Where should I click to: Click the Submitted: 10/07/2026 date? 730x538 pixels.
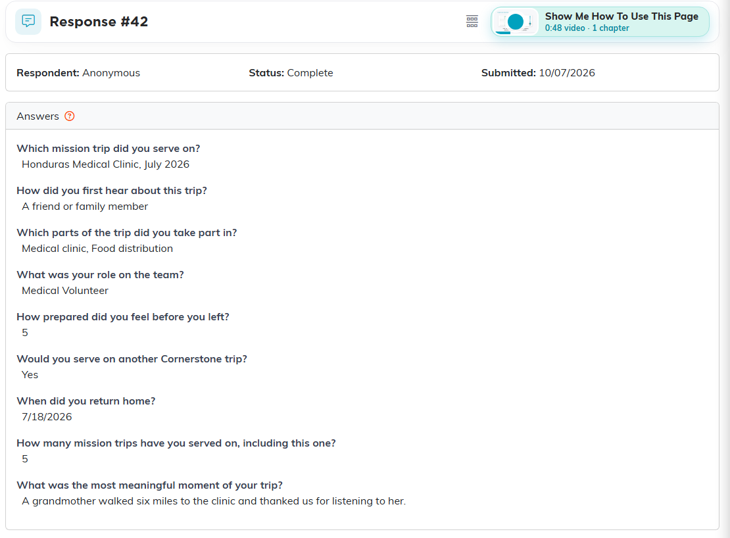[x=538, y=72]
